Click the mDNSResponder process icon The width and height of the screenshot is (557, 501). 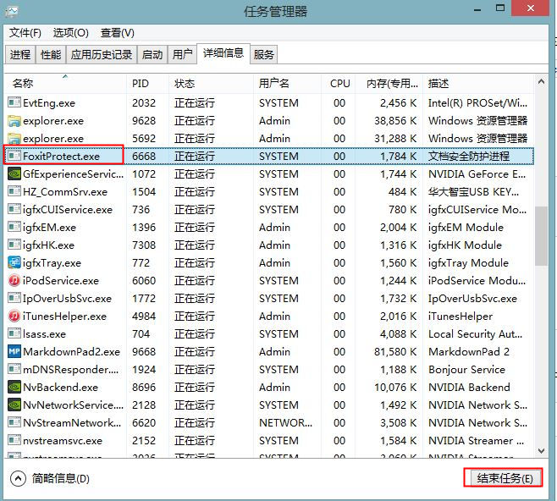pos(14,369)
